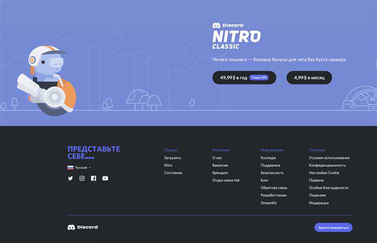Open the Брендинг link

click(x=220, y=172)
